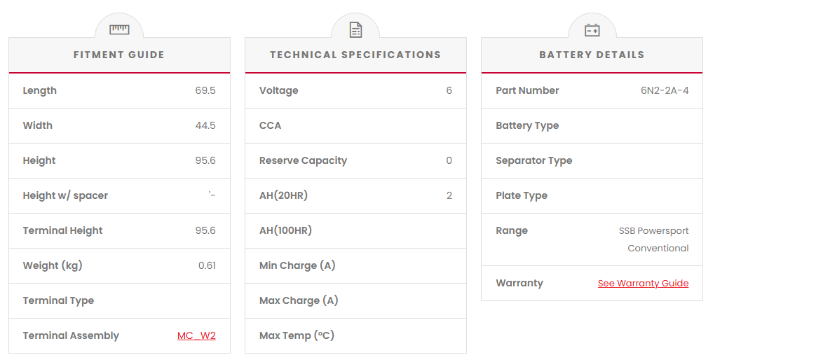
Task: Click the battery icon above Battery Details
Action: point(592,29)
